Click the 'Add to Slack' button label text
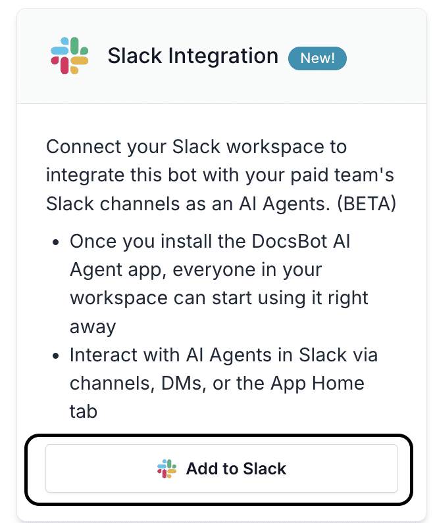This screenshot has height=523, width=433. (x=236, y=468)
